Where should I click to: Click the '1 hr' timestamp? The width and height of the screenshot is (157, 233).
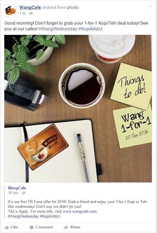tap(23, 13)
